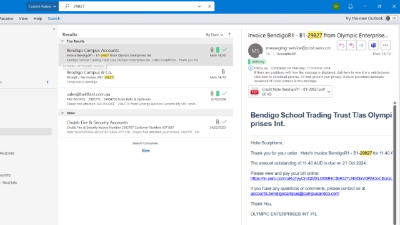Open the View ribbon tab
The width and height of the screenshot is (400, 225).
pyautogui.click(x=23, y=18)
